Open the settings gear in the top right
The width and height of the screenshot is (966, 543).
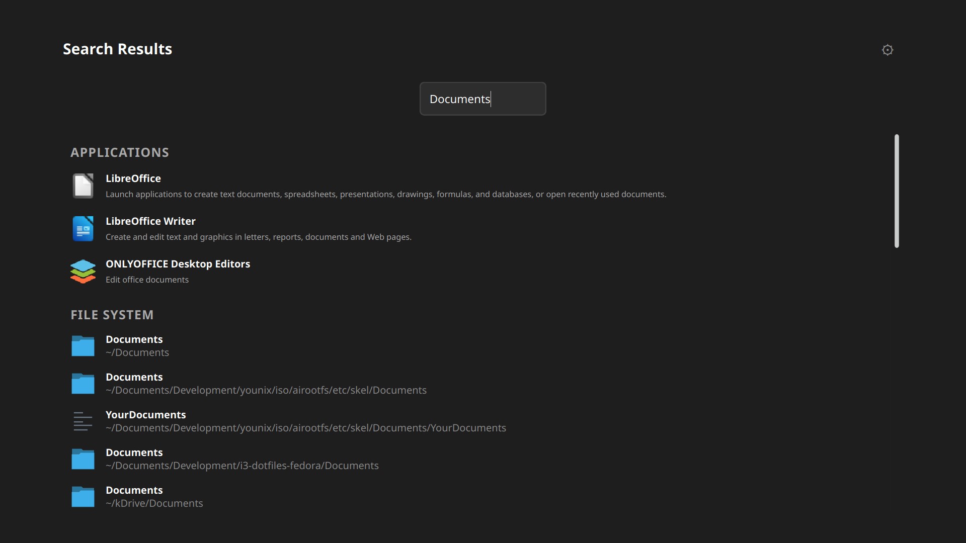click(888, 50)
